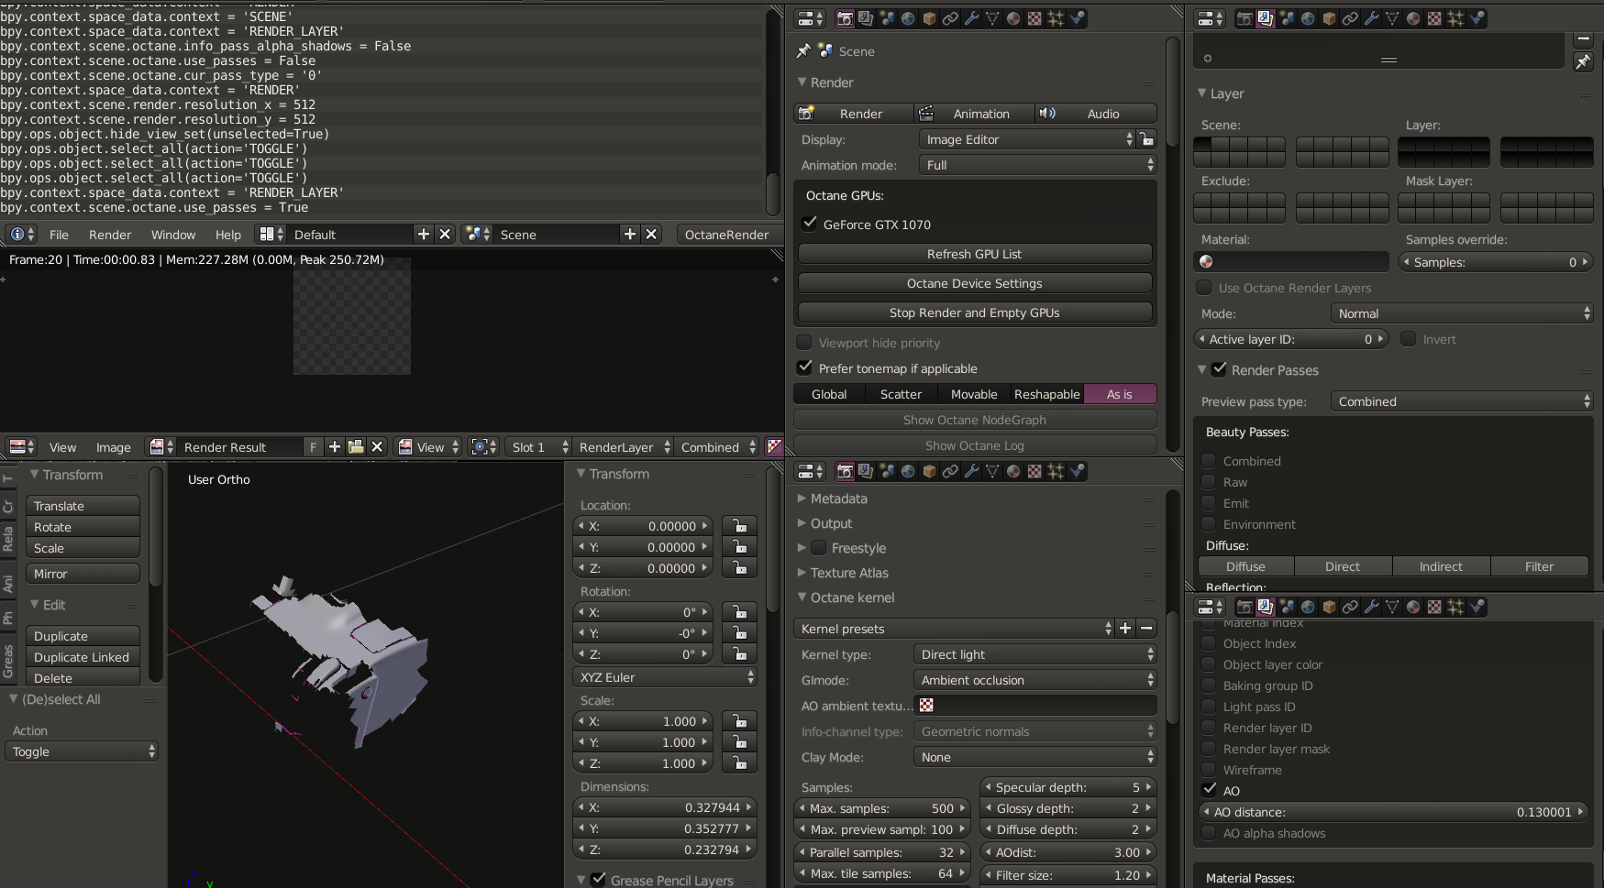This screenshot has width=1604, height=888.
Task: Add a kernel preset with the plus icon
Action: 1125,629
